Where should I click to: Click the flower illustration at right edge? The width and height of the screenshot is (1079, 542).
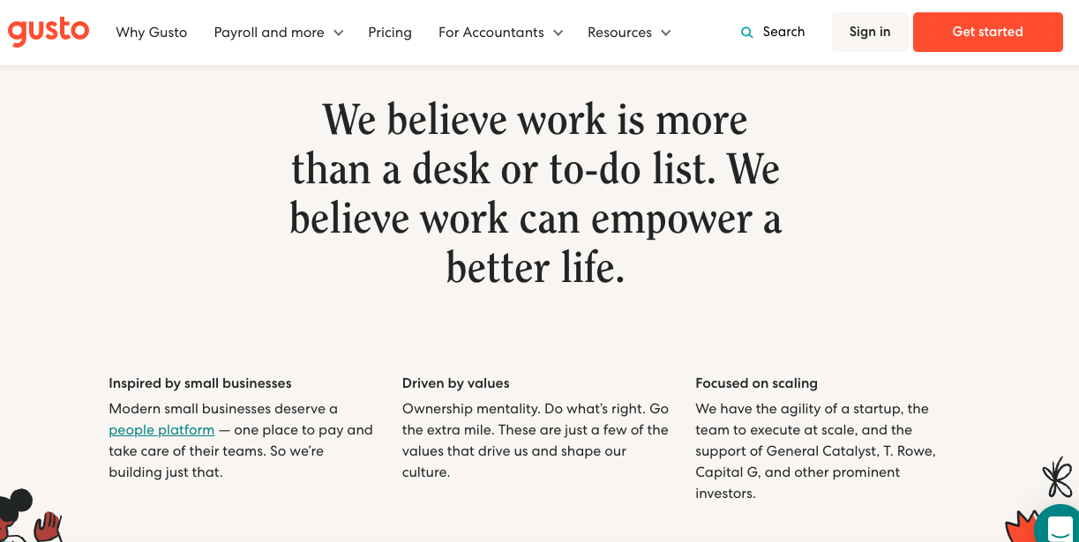[1057, 479]
